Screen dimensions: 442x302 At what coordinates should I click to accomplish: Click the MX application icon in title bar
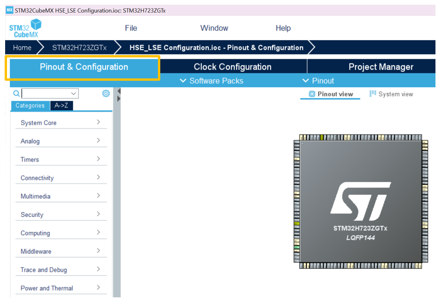(10, 10)
